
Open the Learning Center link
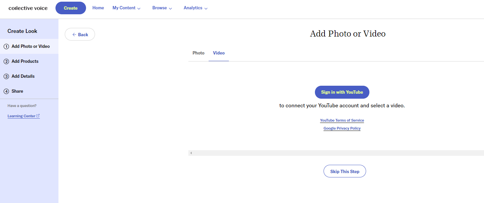pos(24,116)
